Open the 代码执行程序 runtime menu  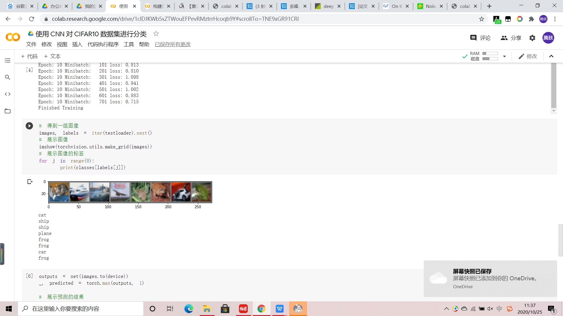coord(103,44)
